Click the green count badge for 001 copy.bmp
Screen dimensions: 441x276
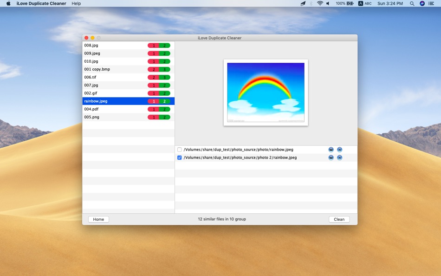(164, 69)
